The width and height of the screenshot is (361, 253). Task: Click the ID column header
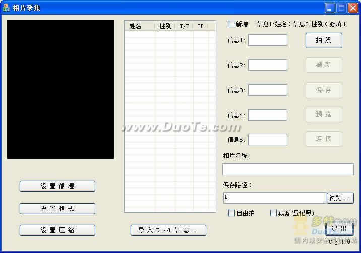click(200, 26)
